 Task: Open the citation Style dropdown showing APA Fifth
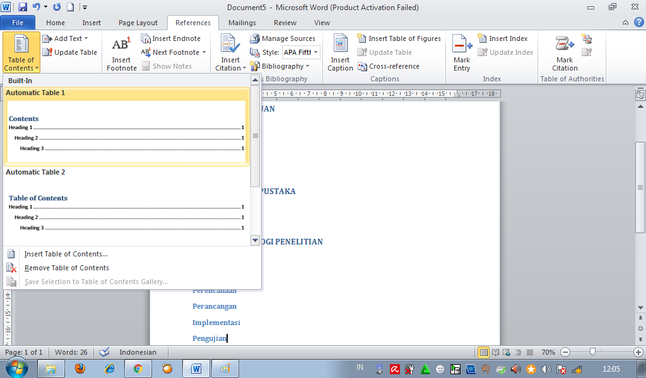301,52
